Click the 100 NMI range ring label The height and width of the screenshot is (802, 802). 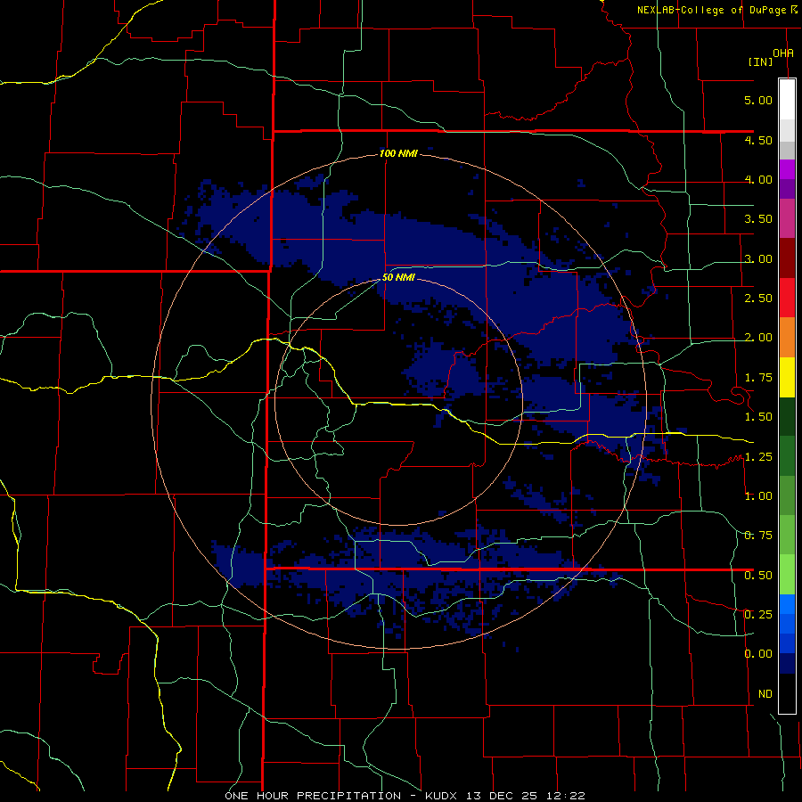(398, 153)
